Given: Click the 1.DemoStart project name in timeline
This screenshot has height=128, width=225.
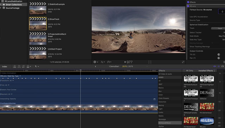Looking at the screenshot, I should (x=114, y=66).
